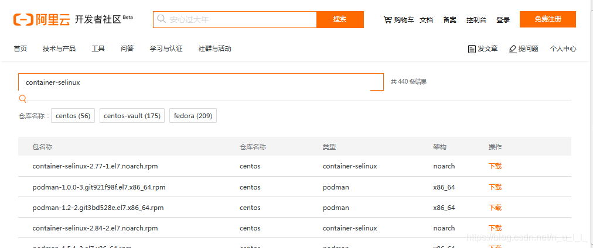The width and height of the screenshot is (593, 248).
Task: Download container-selinux-2.77-1.el7.noarch.rpm
Action: [x=495, y=166]
